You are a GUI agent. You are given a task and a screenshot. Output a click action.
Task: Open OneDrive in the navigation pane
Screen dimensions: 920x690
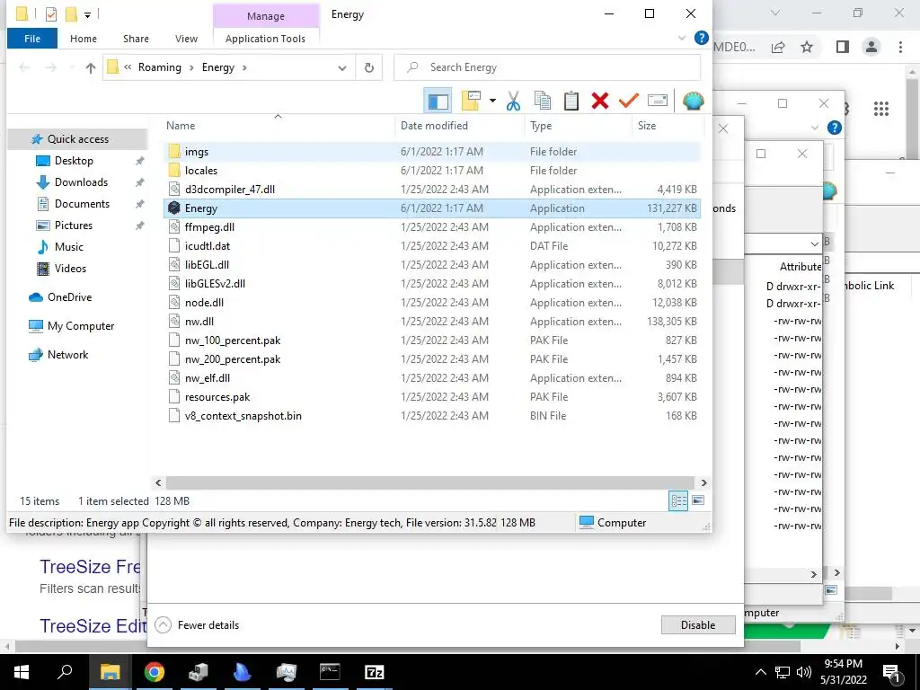click(69, 297)
